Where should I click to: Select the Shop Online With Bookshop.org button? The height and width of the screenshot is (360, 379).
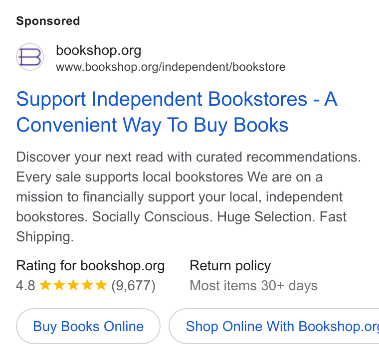point(274,326)
